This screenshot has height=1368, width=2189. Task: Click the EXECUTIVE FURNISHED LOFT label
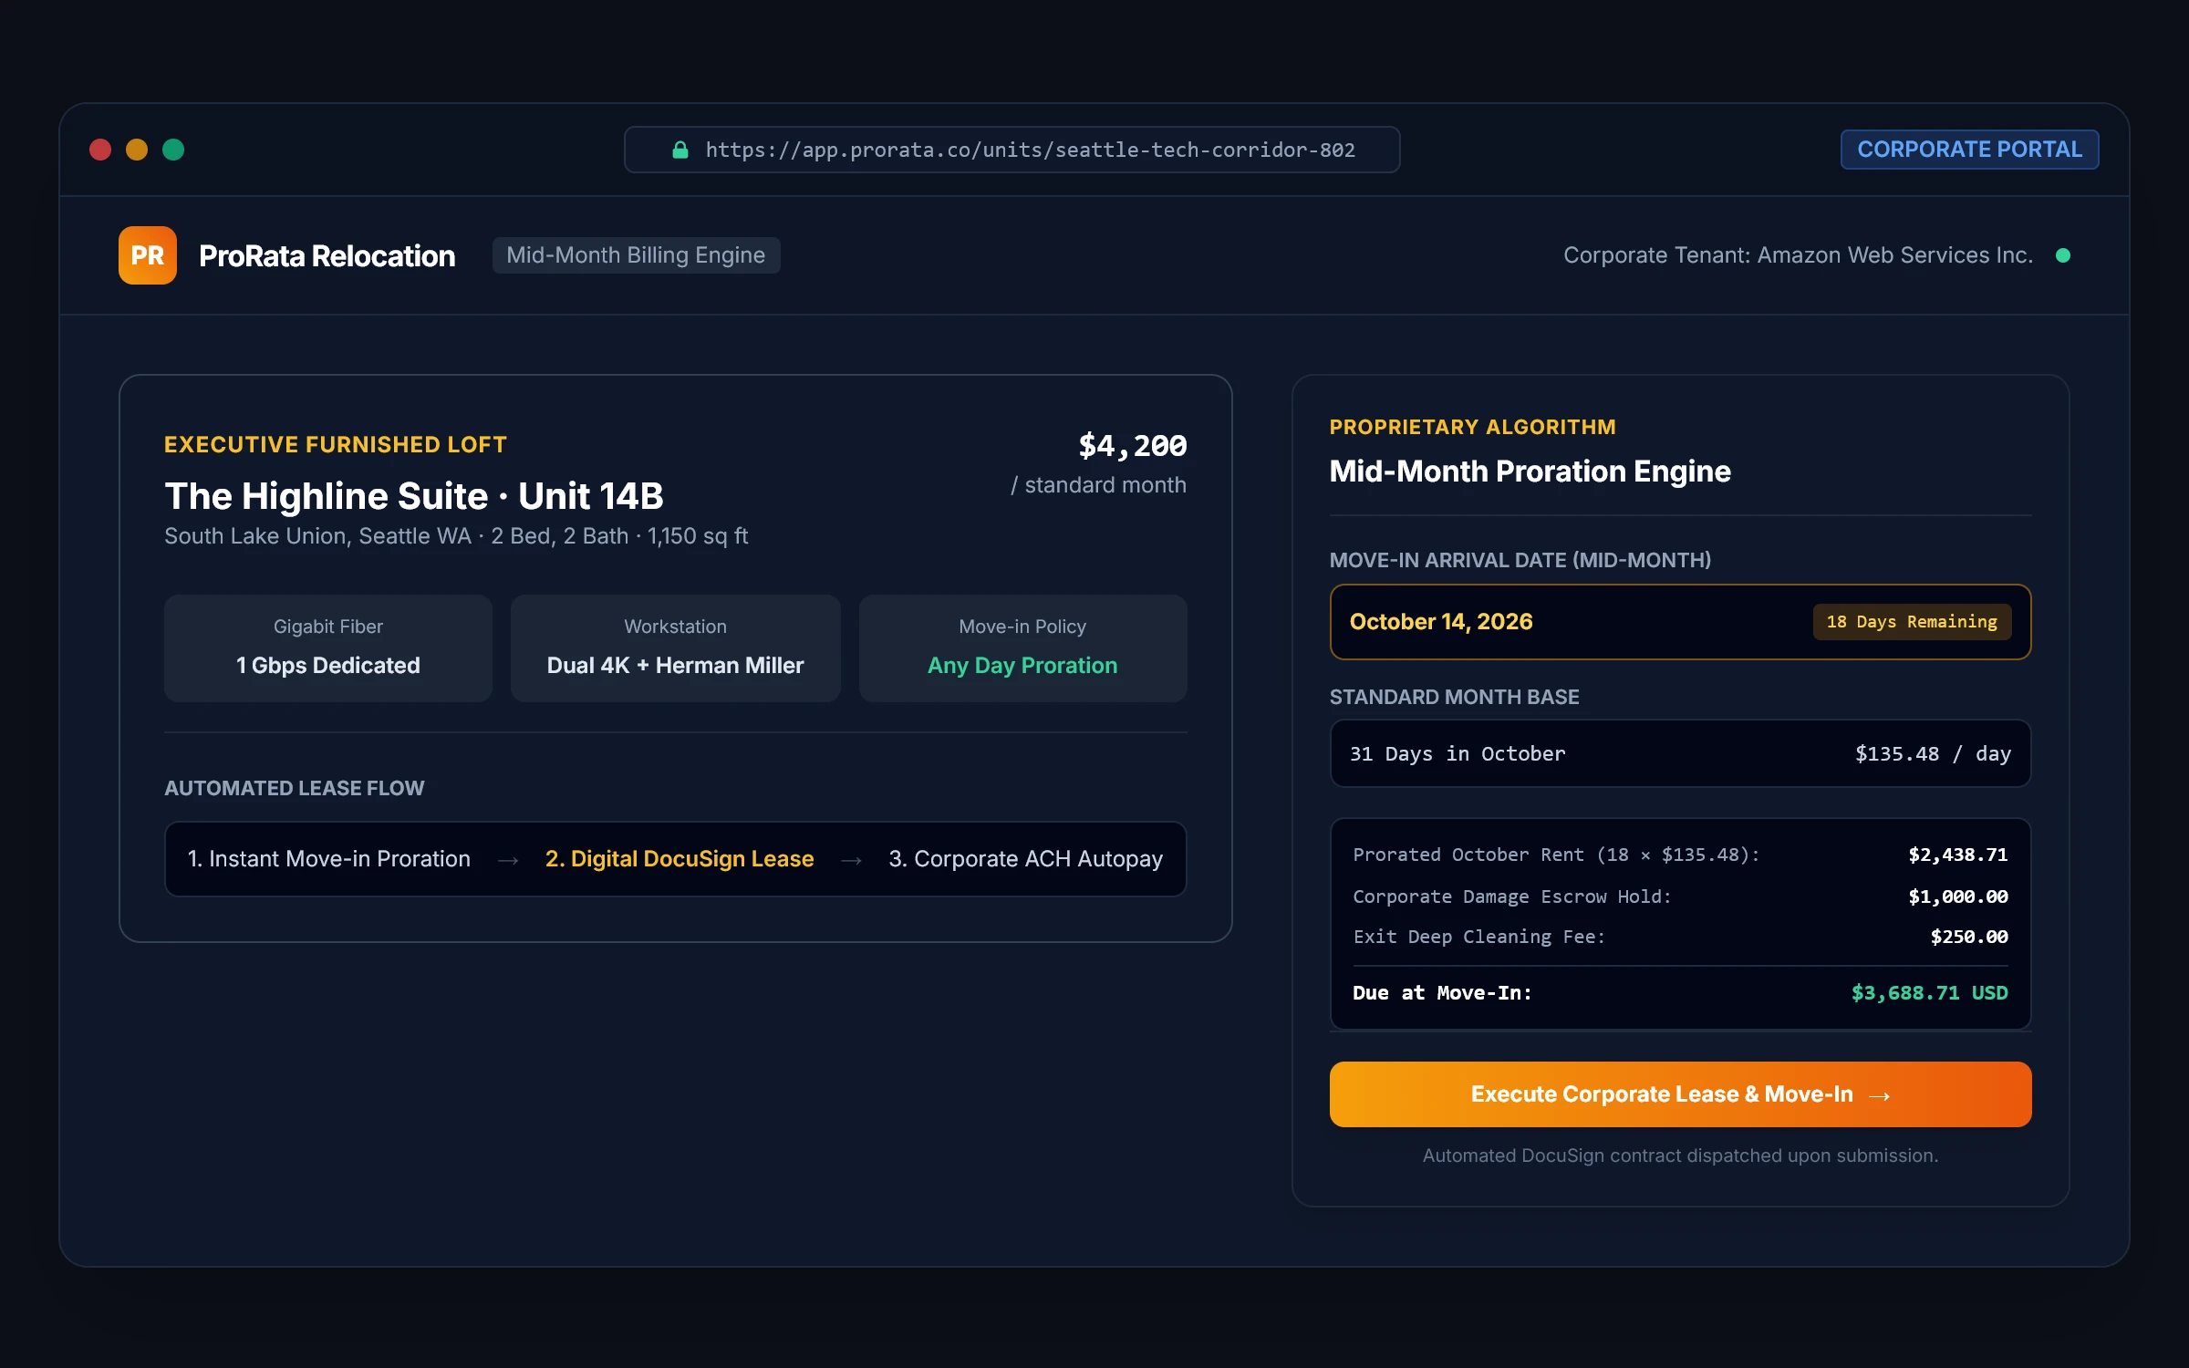coord(335,445)
